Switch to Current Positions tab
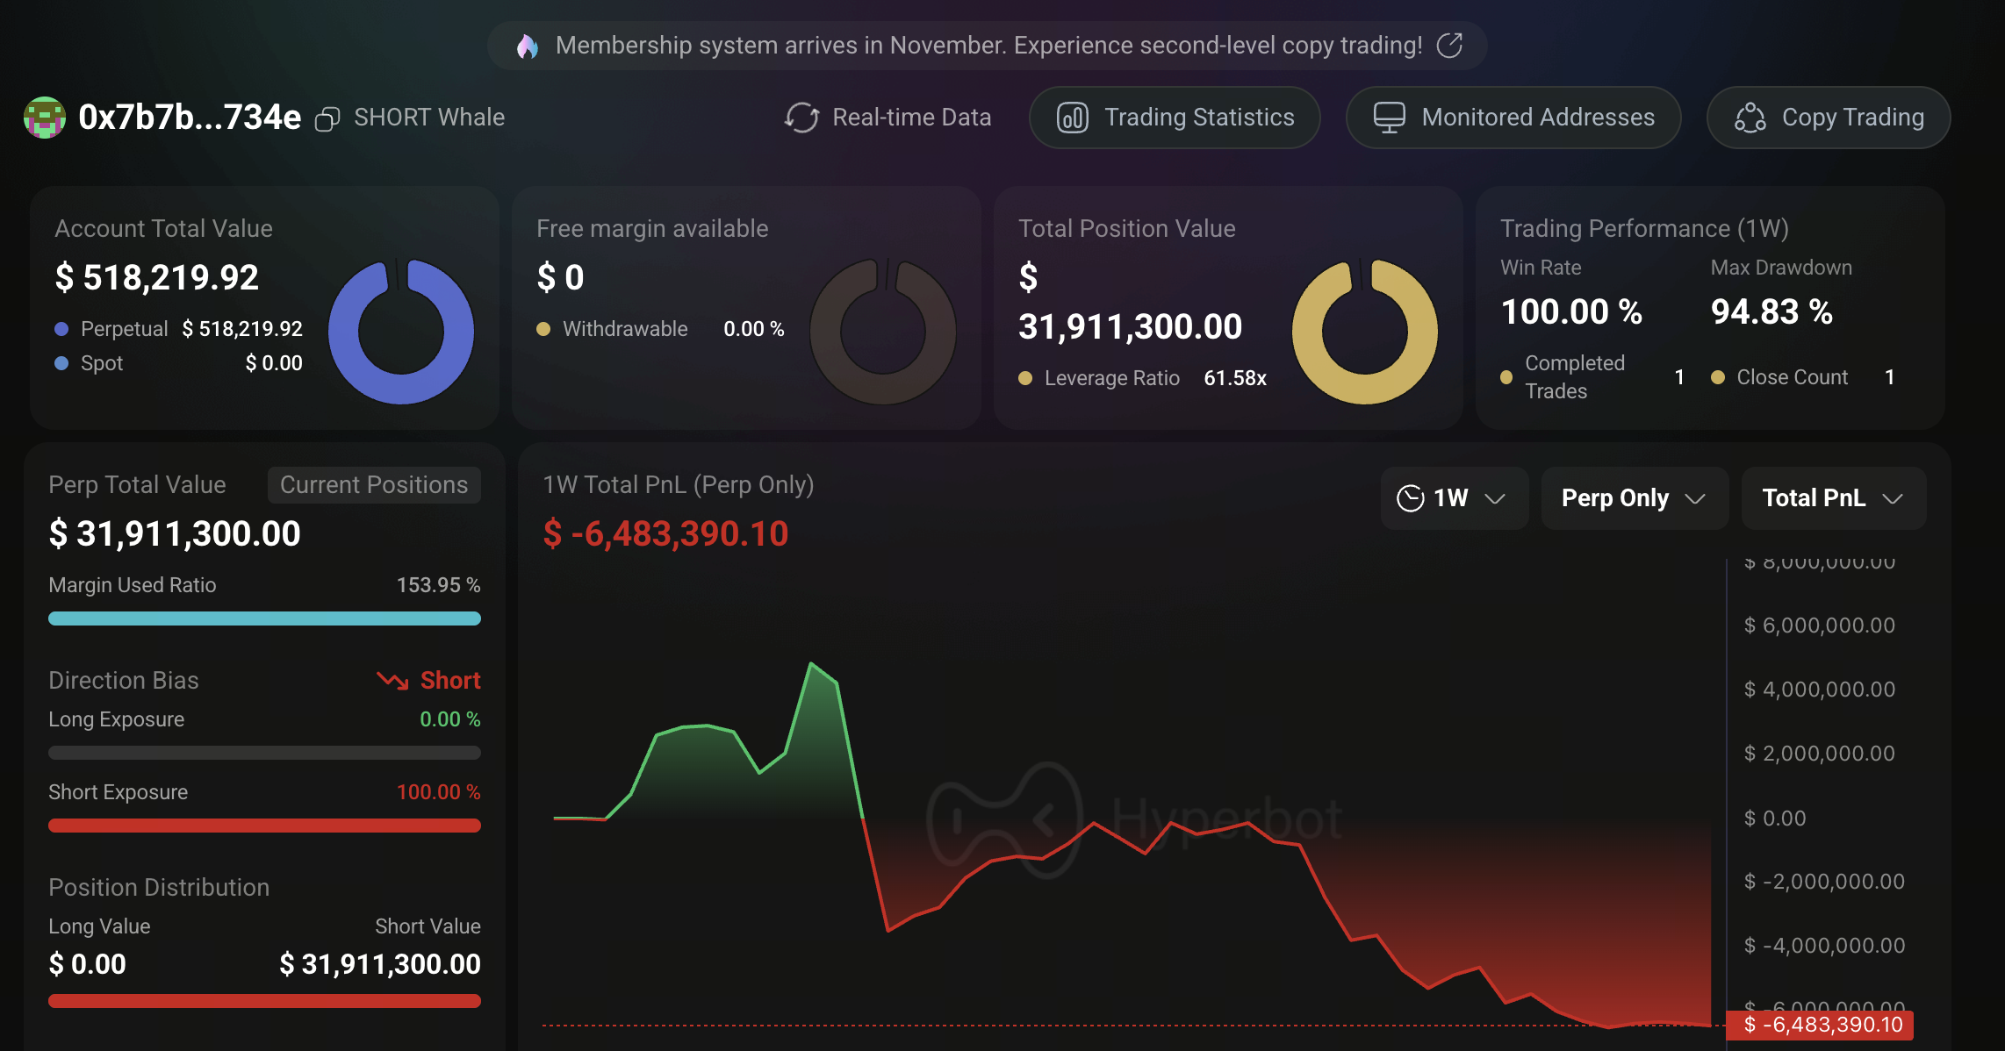Viewport: 2005px width, 1051px height. 374,485
